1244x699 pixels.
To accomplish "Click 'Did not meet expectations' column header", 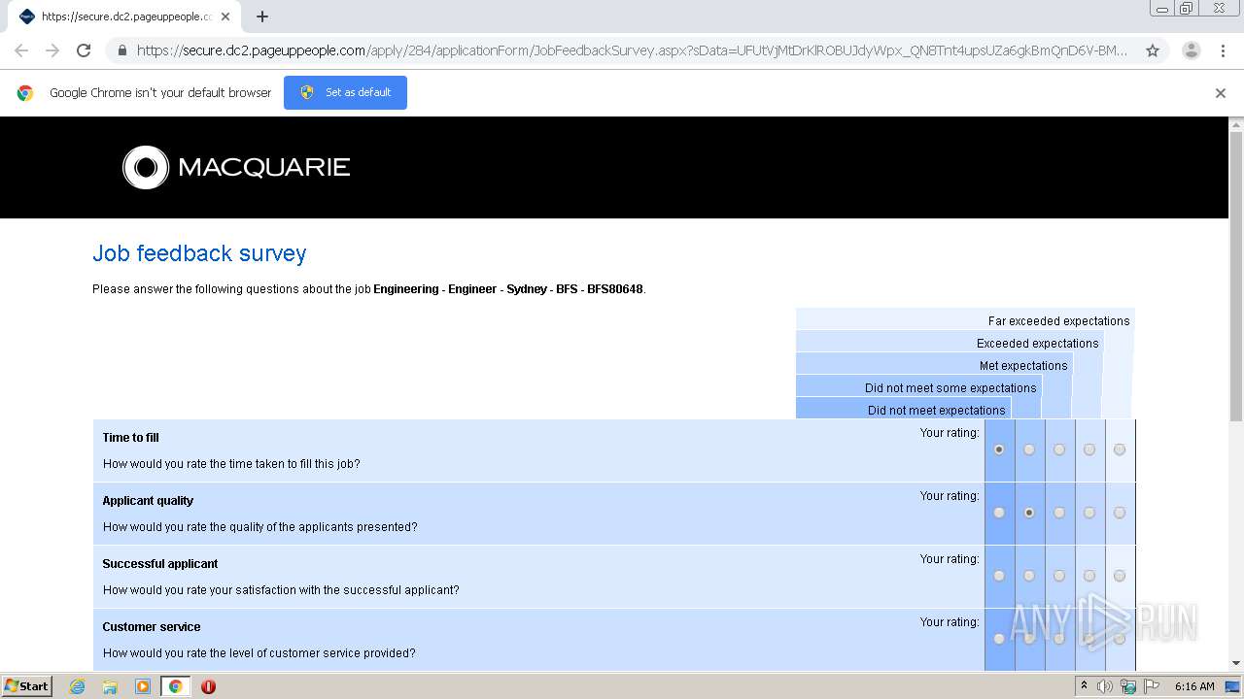I will 936,411.
